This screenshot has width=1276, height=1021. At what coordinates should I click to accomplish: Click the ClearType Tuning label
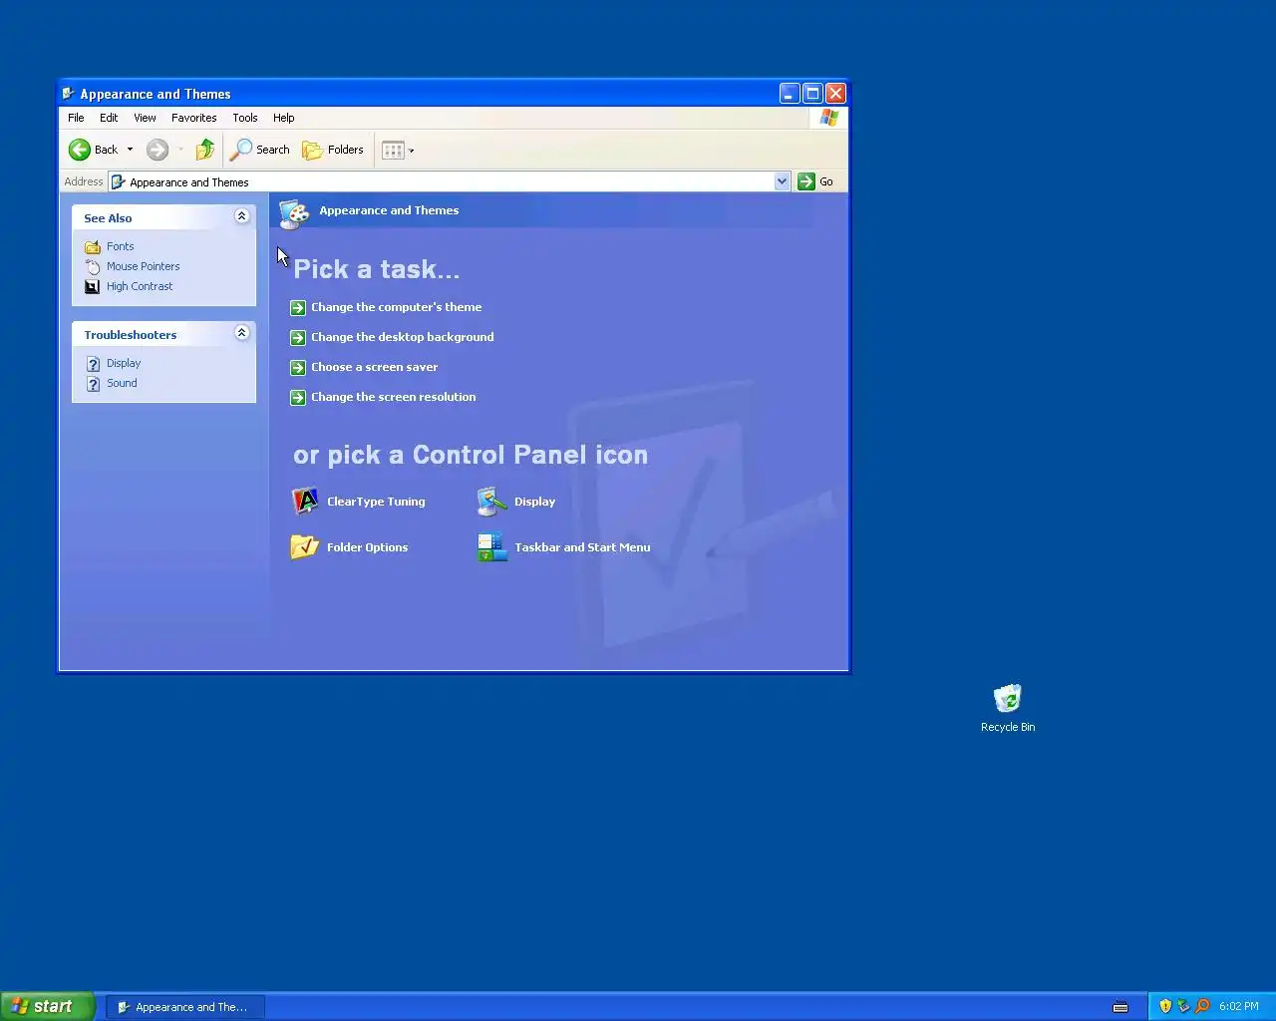click(376, 502)
